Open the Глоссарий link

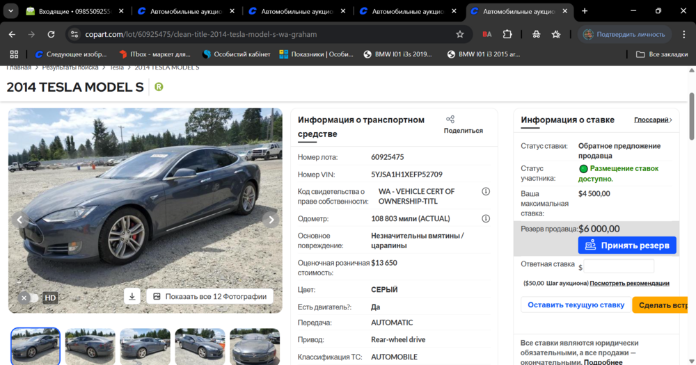click(653, 120)
